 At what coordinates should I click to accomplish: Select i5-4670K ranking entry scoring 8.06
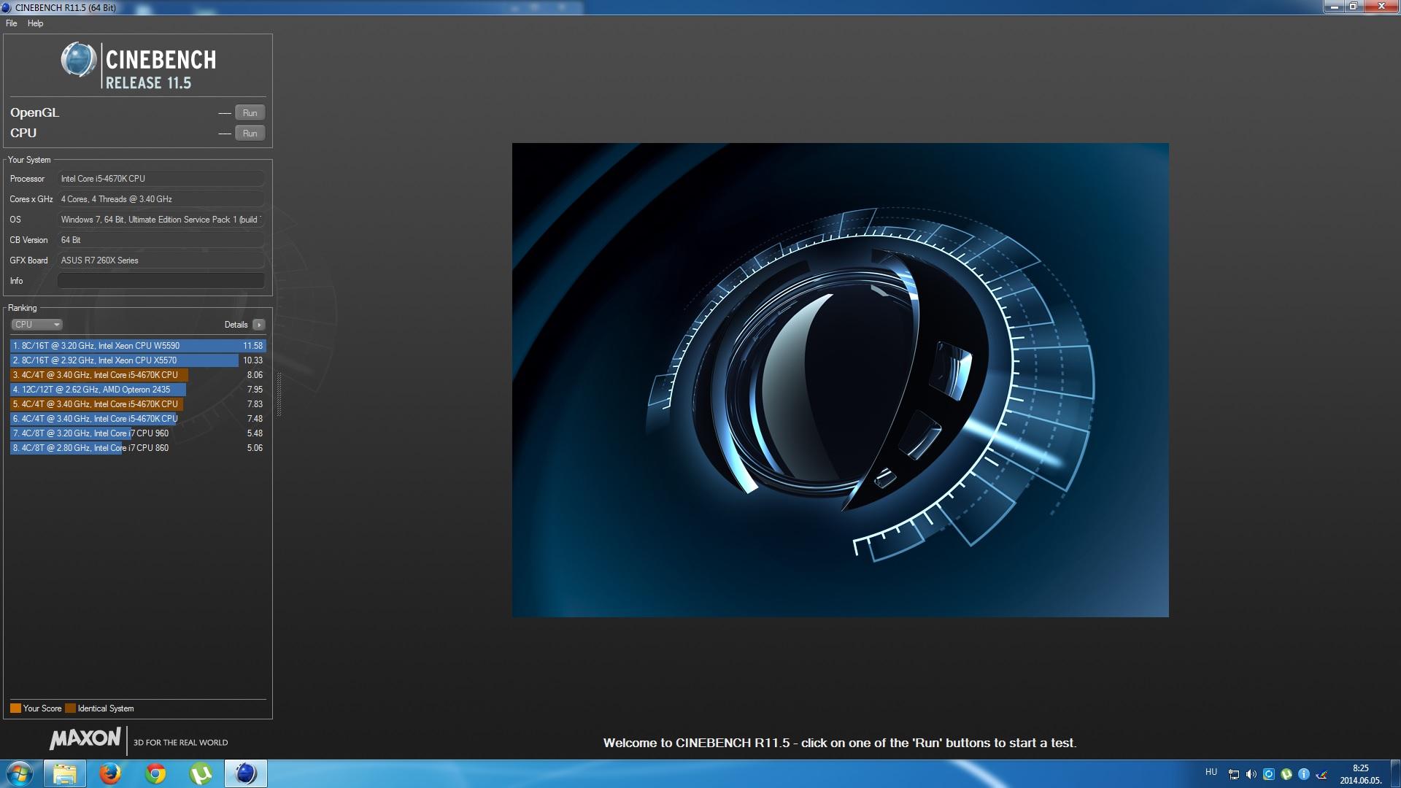point(138,375)
